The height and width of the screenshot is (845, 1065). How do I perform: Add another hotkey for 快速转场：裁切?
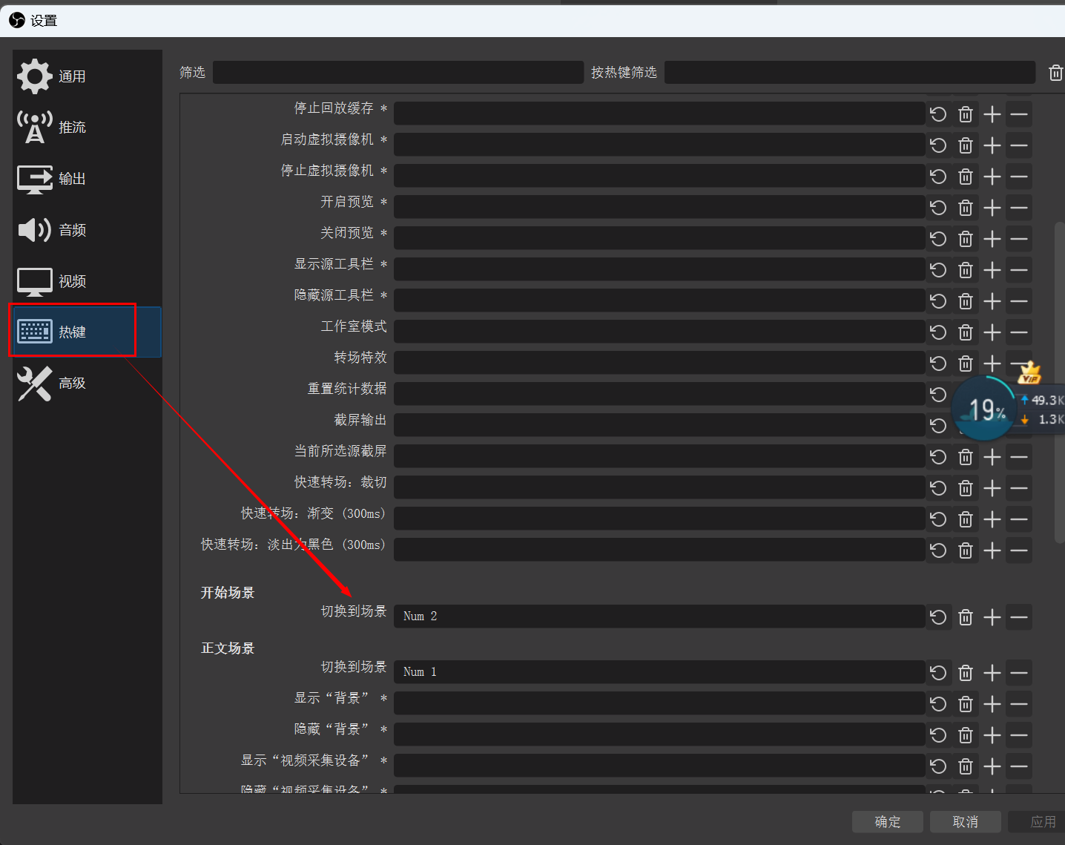(x=992, y=488)
